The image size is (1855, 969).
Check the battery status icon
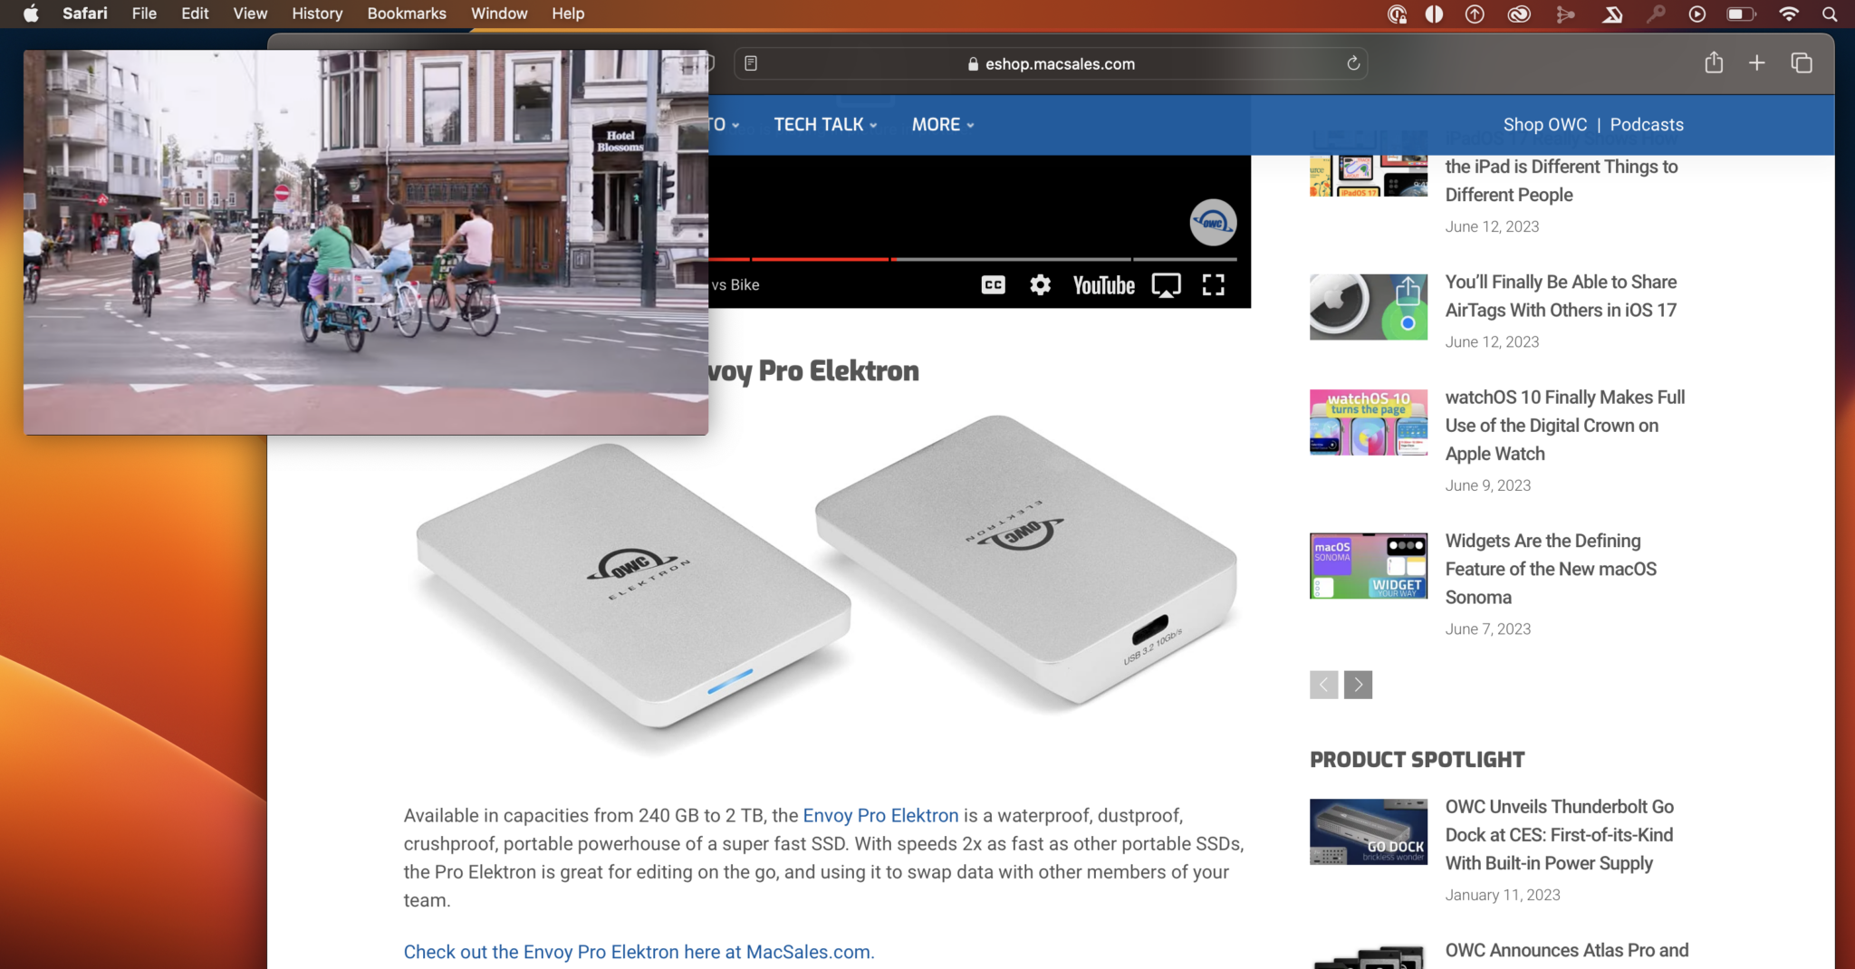click(1740, 14)
